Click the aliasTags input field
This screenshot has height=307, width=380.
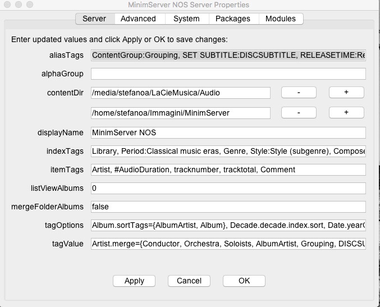point(228,55)
